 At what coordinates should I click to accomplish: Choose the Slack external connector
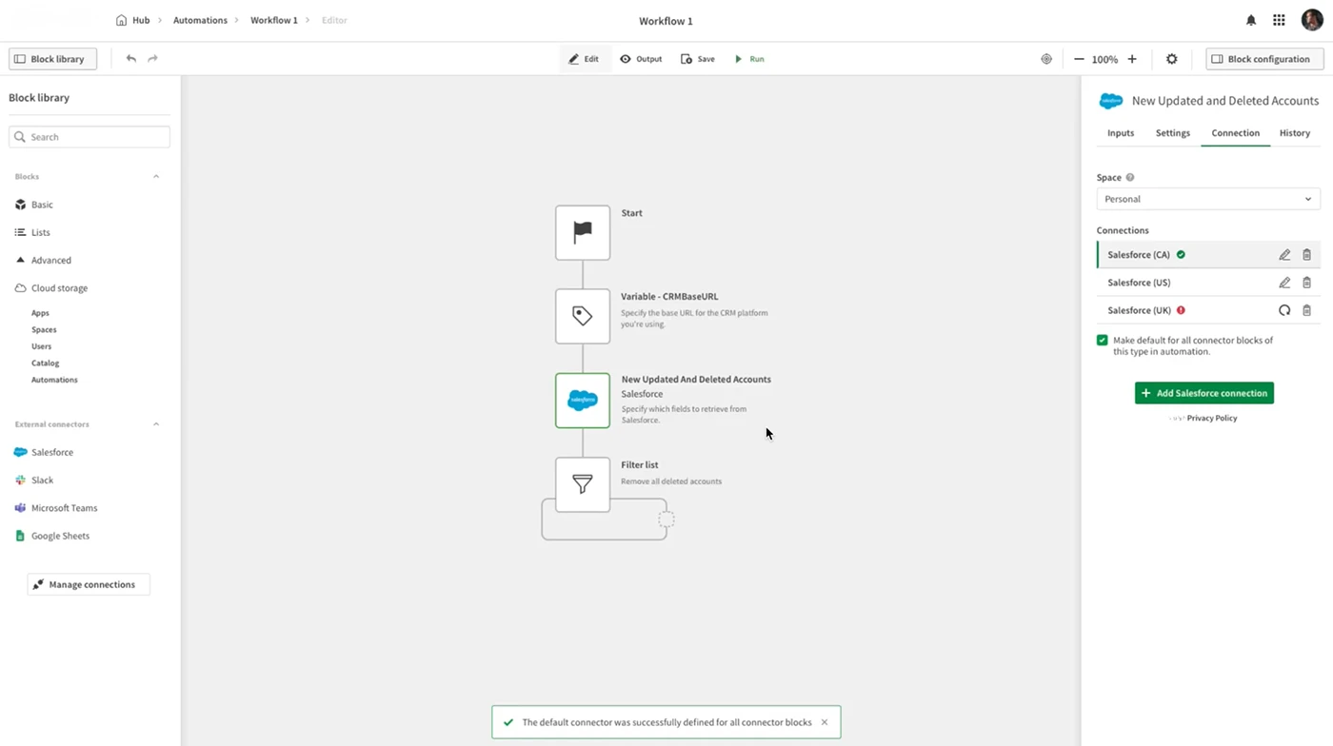(34, 481)
